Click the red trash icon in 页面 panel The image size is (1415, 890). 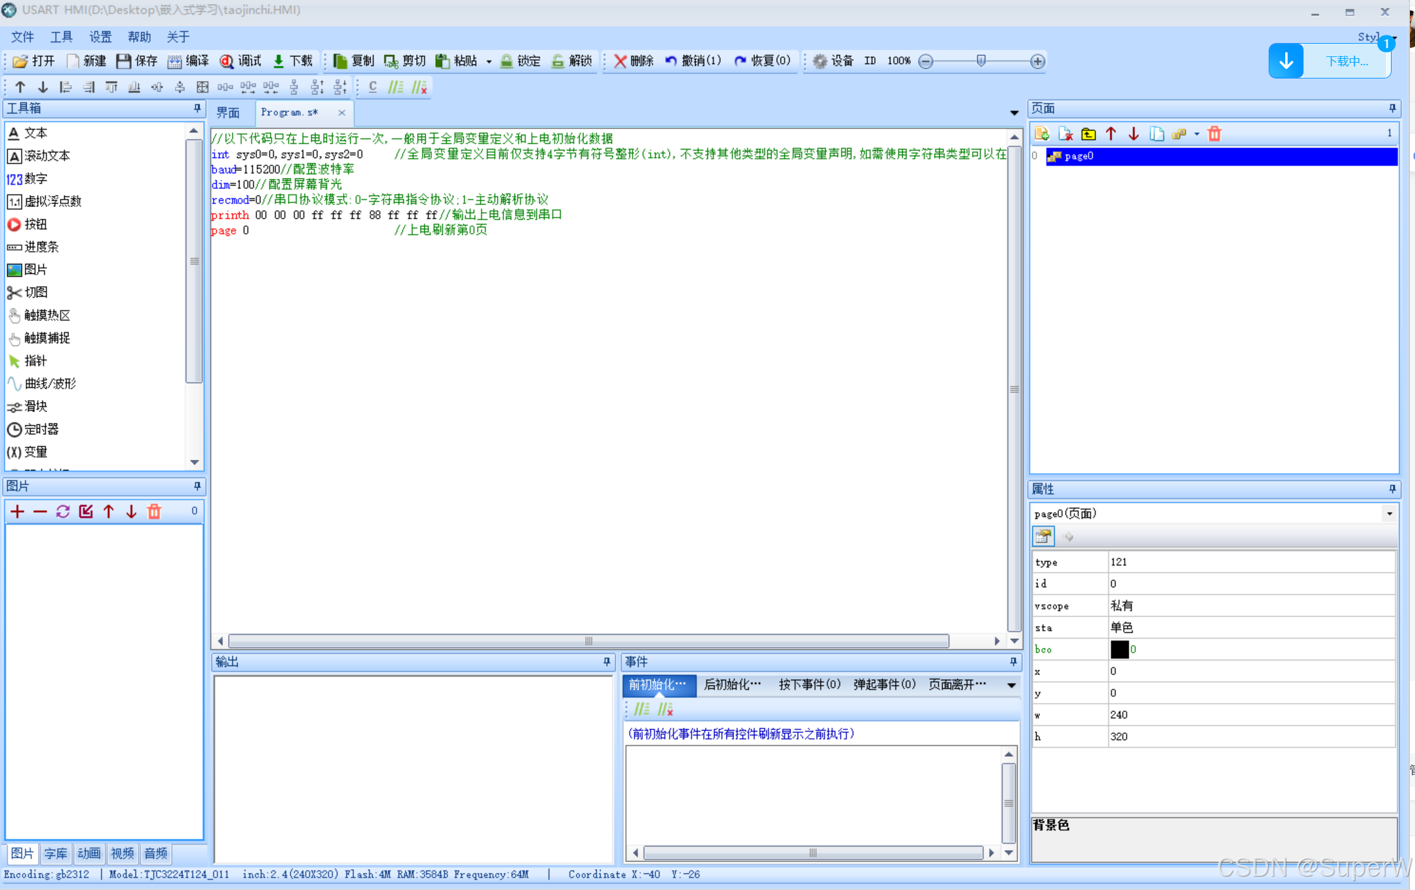point(1214,134)
